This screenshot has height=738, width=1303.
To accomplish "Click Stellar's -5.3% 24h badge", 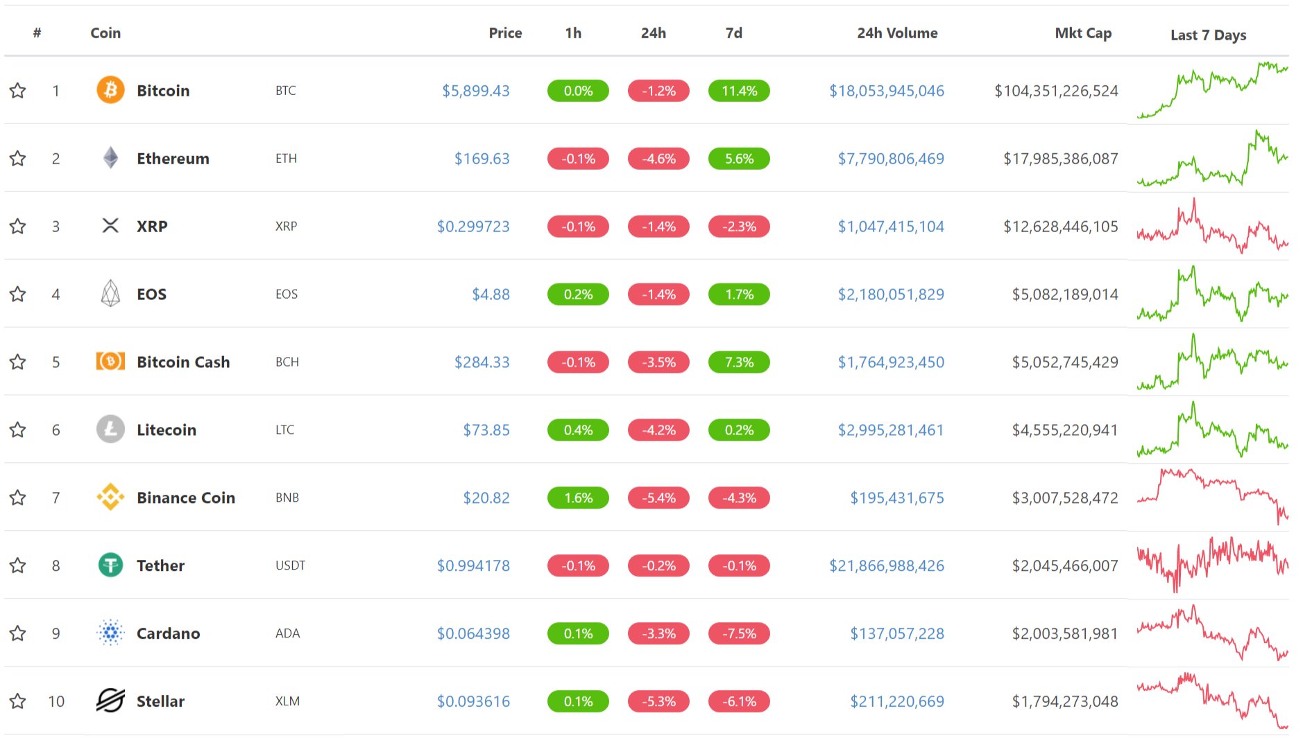I will pos(658,702).
